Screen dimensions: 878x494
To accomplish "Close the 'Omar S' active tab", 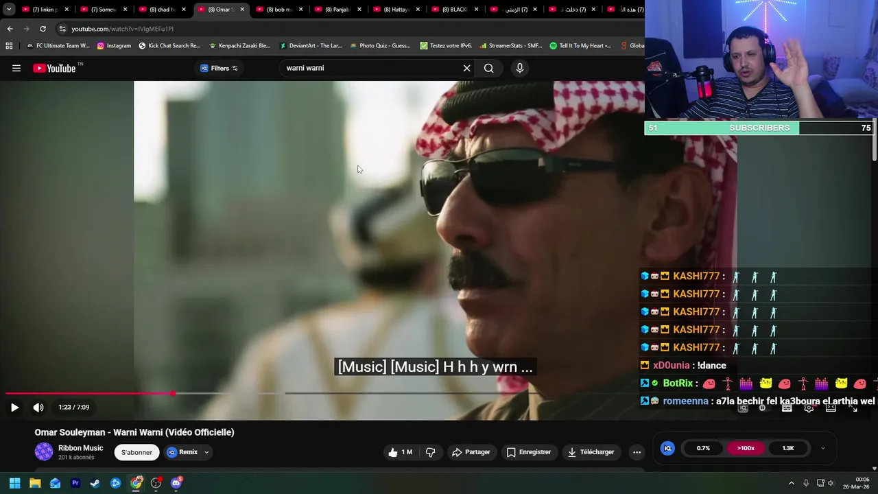I will point(242,10).
